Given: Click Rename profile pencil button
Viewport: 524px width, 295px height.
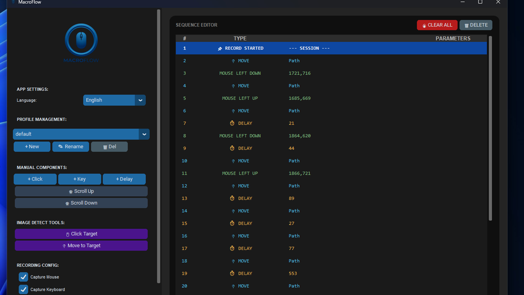Looking at the screenshot, I should click(71, 147).
